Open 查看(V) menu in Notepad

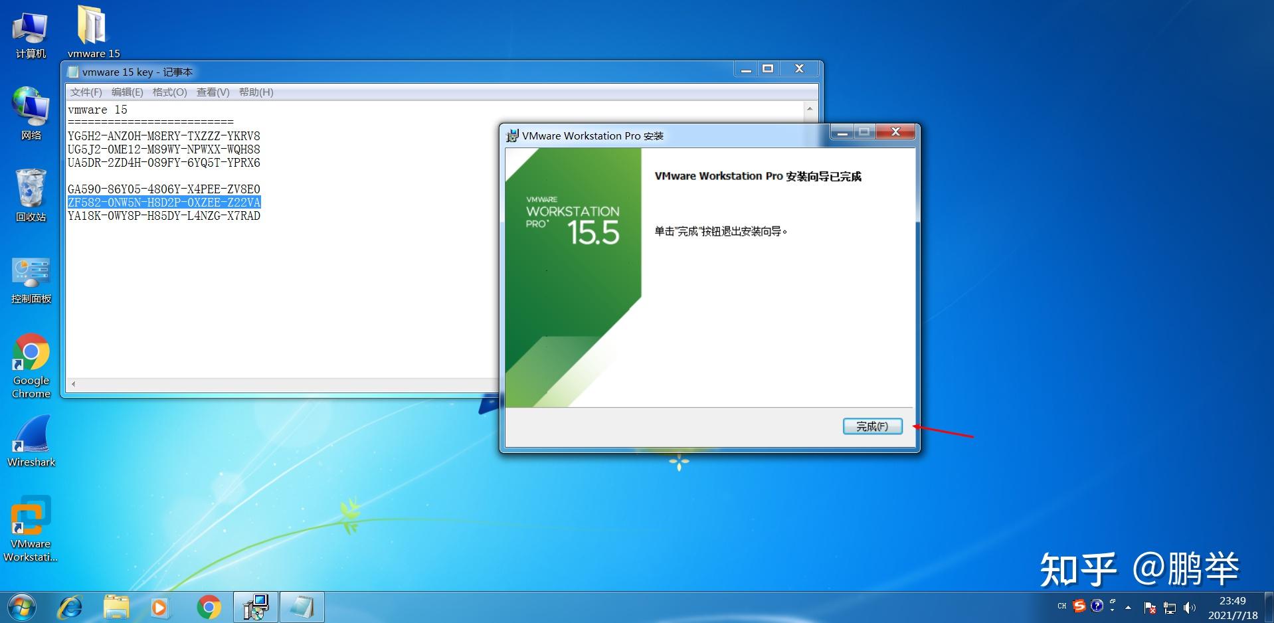click(x=213, y=92)
